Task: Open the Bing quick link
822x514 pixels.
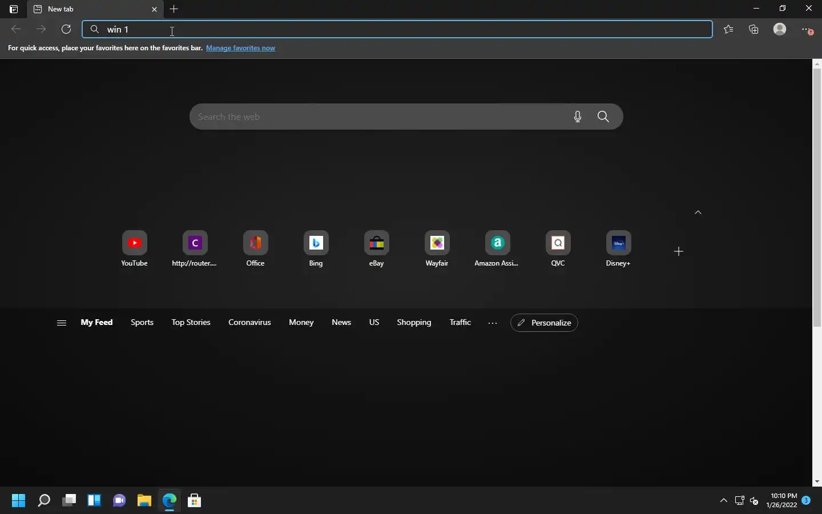Action: 316,249
